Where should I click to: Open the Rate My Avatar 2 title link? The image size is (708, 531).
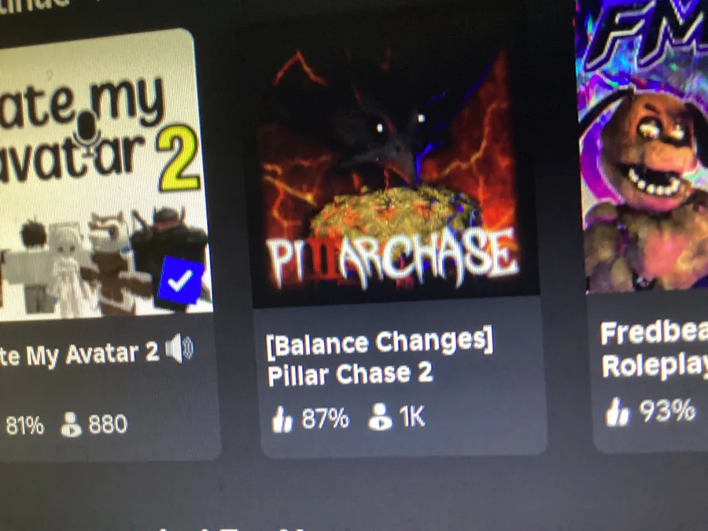coord(79,355)
